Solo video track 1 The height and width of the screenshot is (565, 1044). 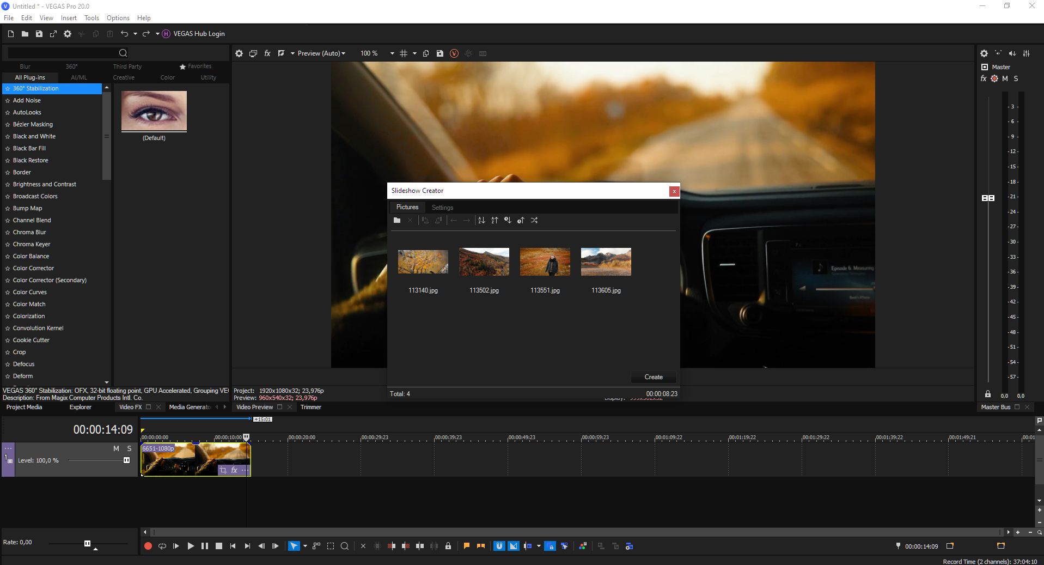pyautogui.click(x=129, y=448)
